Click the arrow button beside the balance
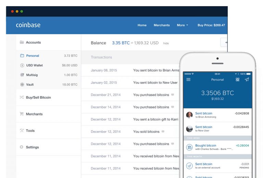The height and width of the screenshot is (178, 263). tap(224, 42)
